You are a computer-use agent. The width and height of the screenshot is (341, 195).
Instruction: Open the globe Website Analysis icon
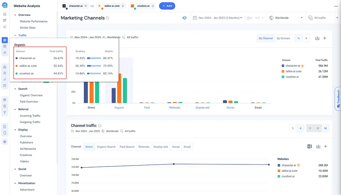click(5, 40)
